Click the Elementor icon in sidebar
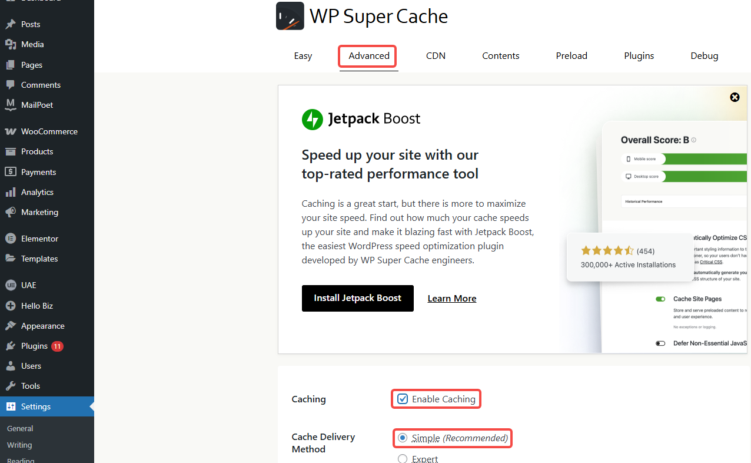Viewport: 751px width, 463px height. point(10,239)
